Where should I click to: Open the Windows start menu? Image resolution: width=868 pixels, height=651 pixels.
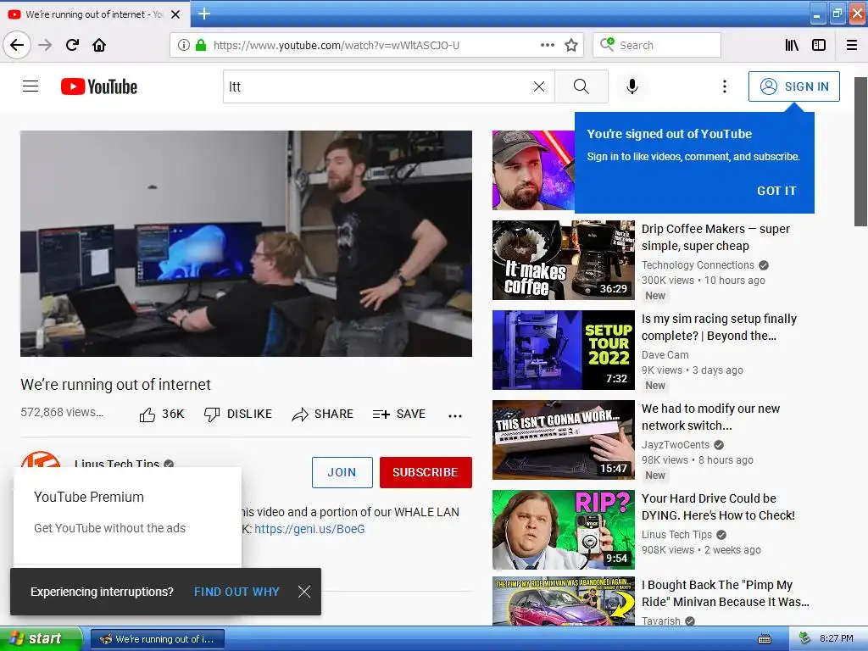(40, 638)
